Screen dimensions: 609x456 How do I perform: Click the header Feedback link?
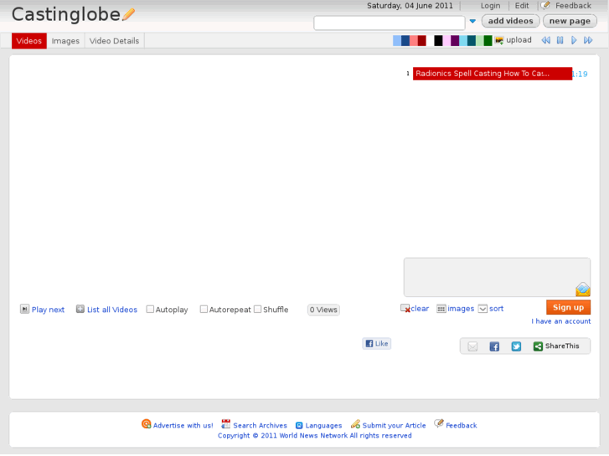(573, 6)
